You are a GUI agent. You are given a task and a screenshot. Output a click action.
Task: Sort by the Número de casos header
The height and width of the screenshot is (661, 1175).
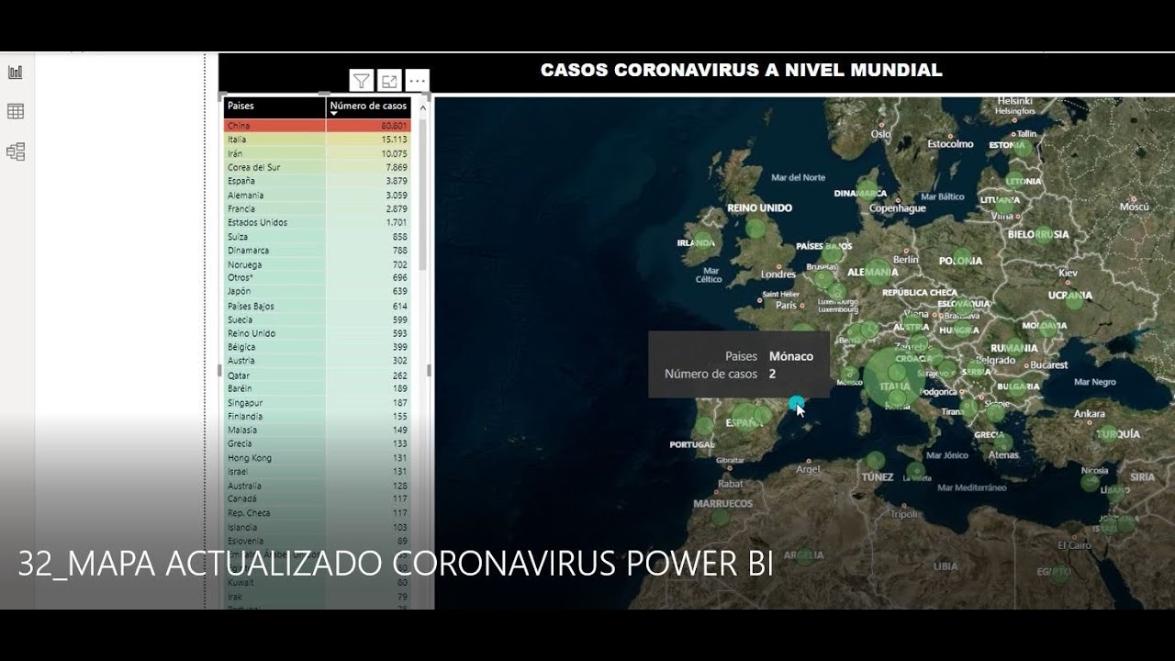[369, 106]
